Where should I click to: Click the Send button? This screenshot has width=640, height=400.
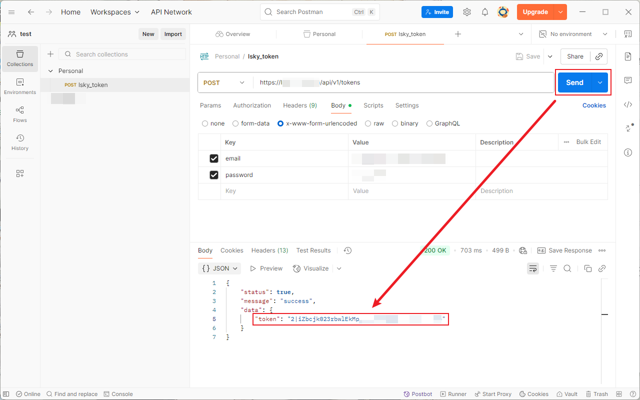point(574,82)
